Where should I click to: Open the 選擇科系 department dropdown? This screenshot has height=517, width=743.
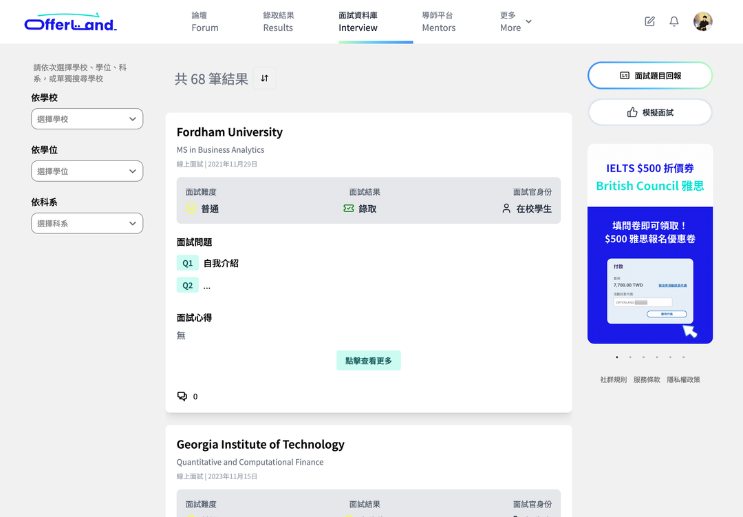click(87, 224)
